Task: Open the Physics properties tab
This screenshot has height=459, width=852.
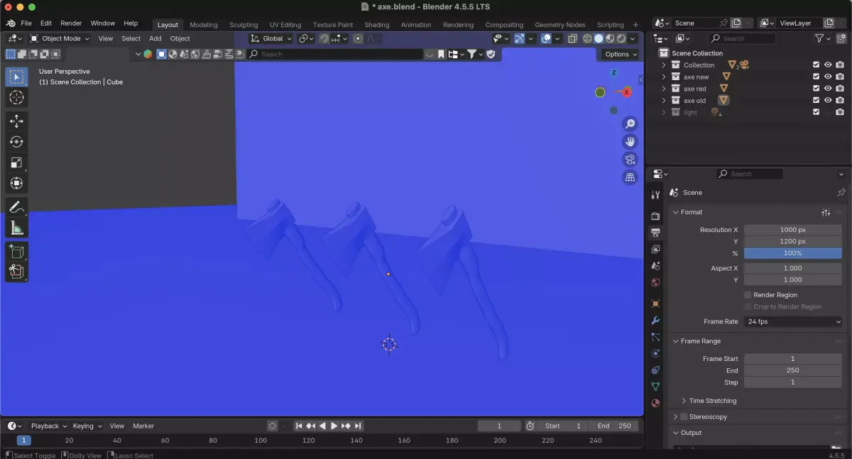Action: click(x=655, y=353)
